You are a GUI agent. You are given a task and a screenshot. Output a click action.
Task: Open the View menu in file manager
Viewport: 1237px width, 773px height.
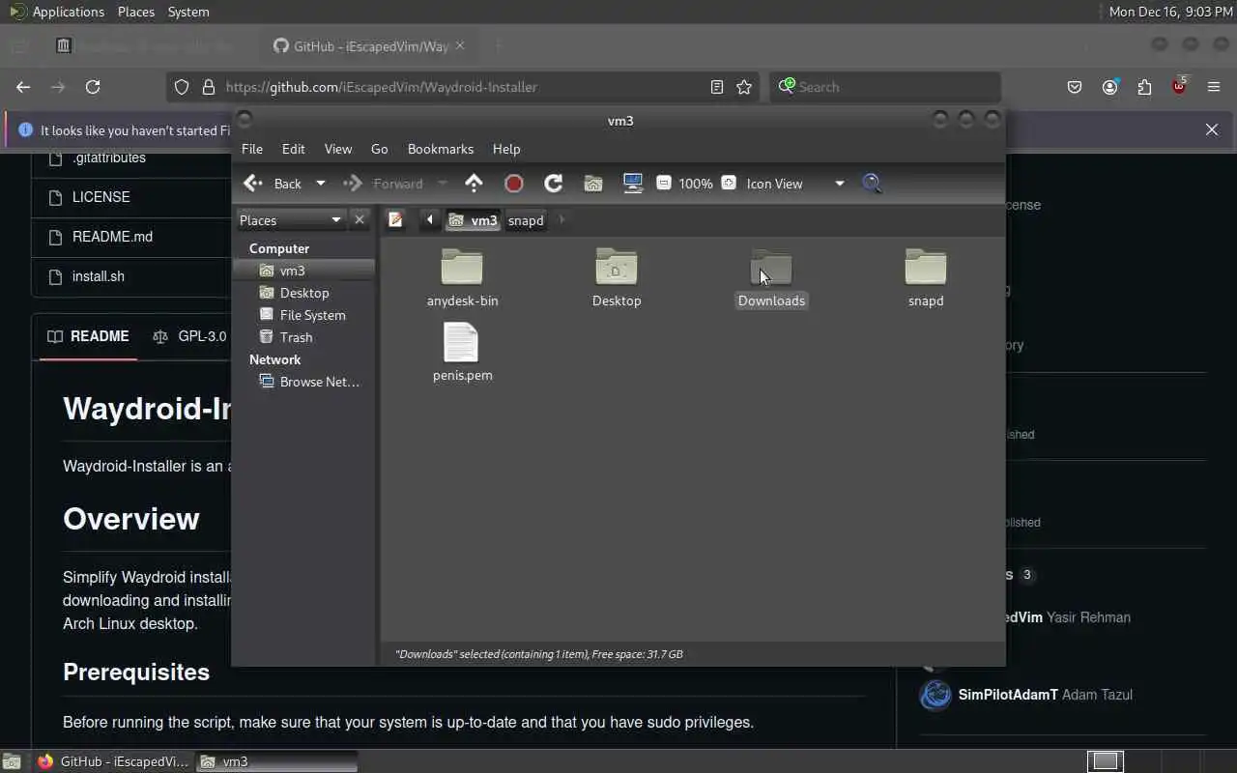338,149
